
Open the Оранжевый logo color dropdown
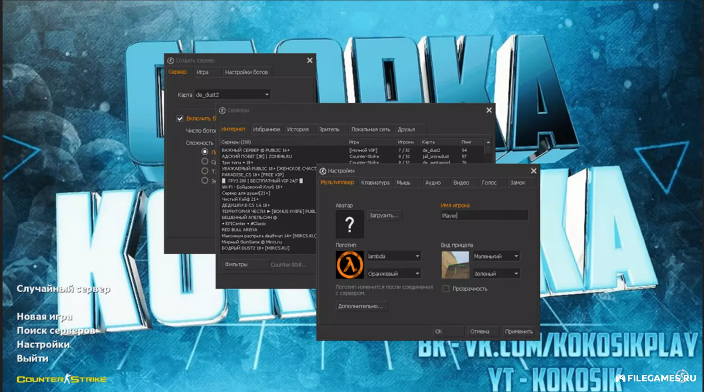click(394, 274)
